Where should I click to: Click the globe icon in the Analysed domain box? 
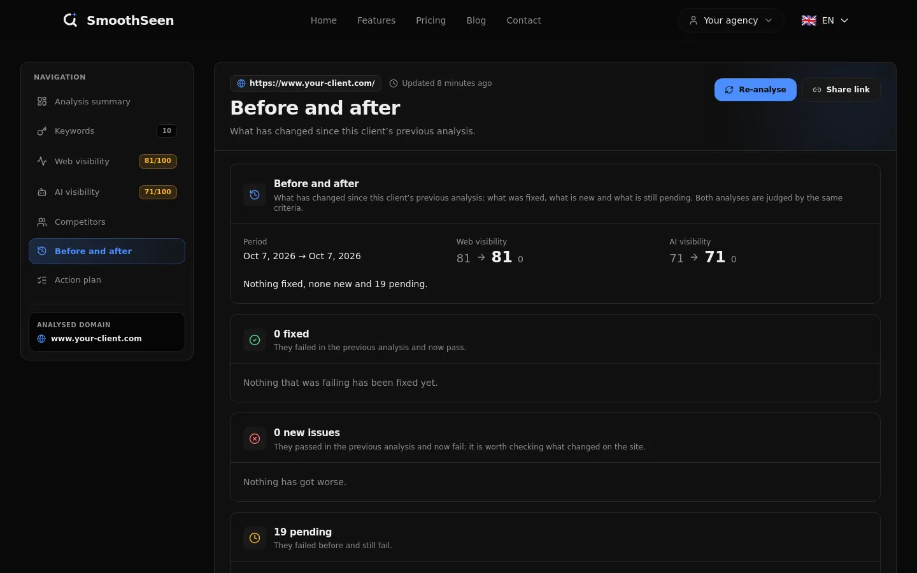41,339
